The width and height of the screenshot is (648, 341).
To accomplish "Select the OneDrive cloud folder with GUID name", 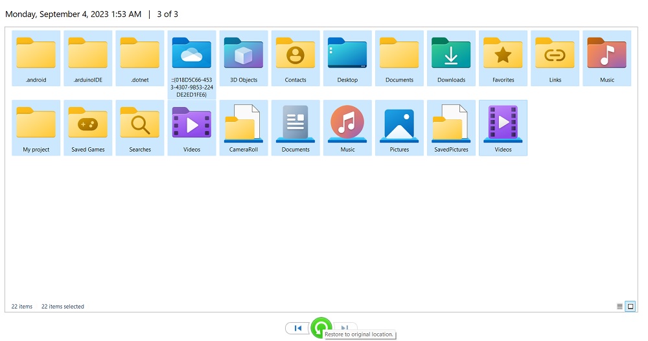I will [x=192, y=65].
